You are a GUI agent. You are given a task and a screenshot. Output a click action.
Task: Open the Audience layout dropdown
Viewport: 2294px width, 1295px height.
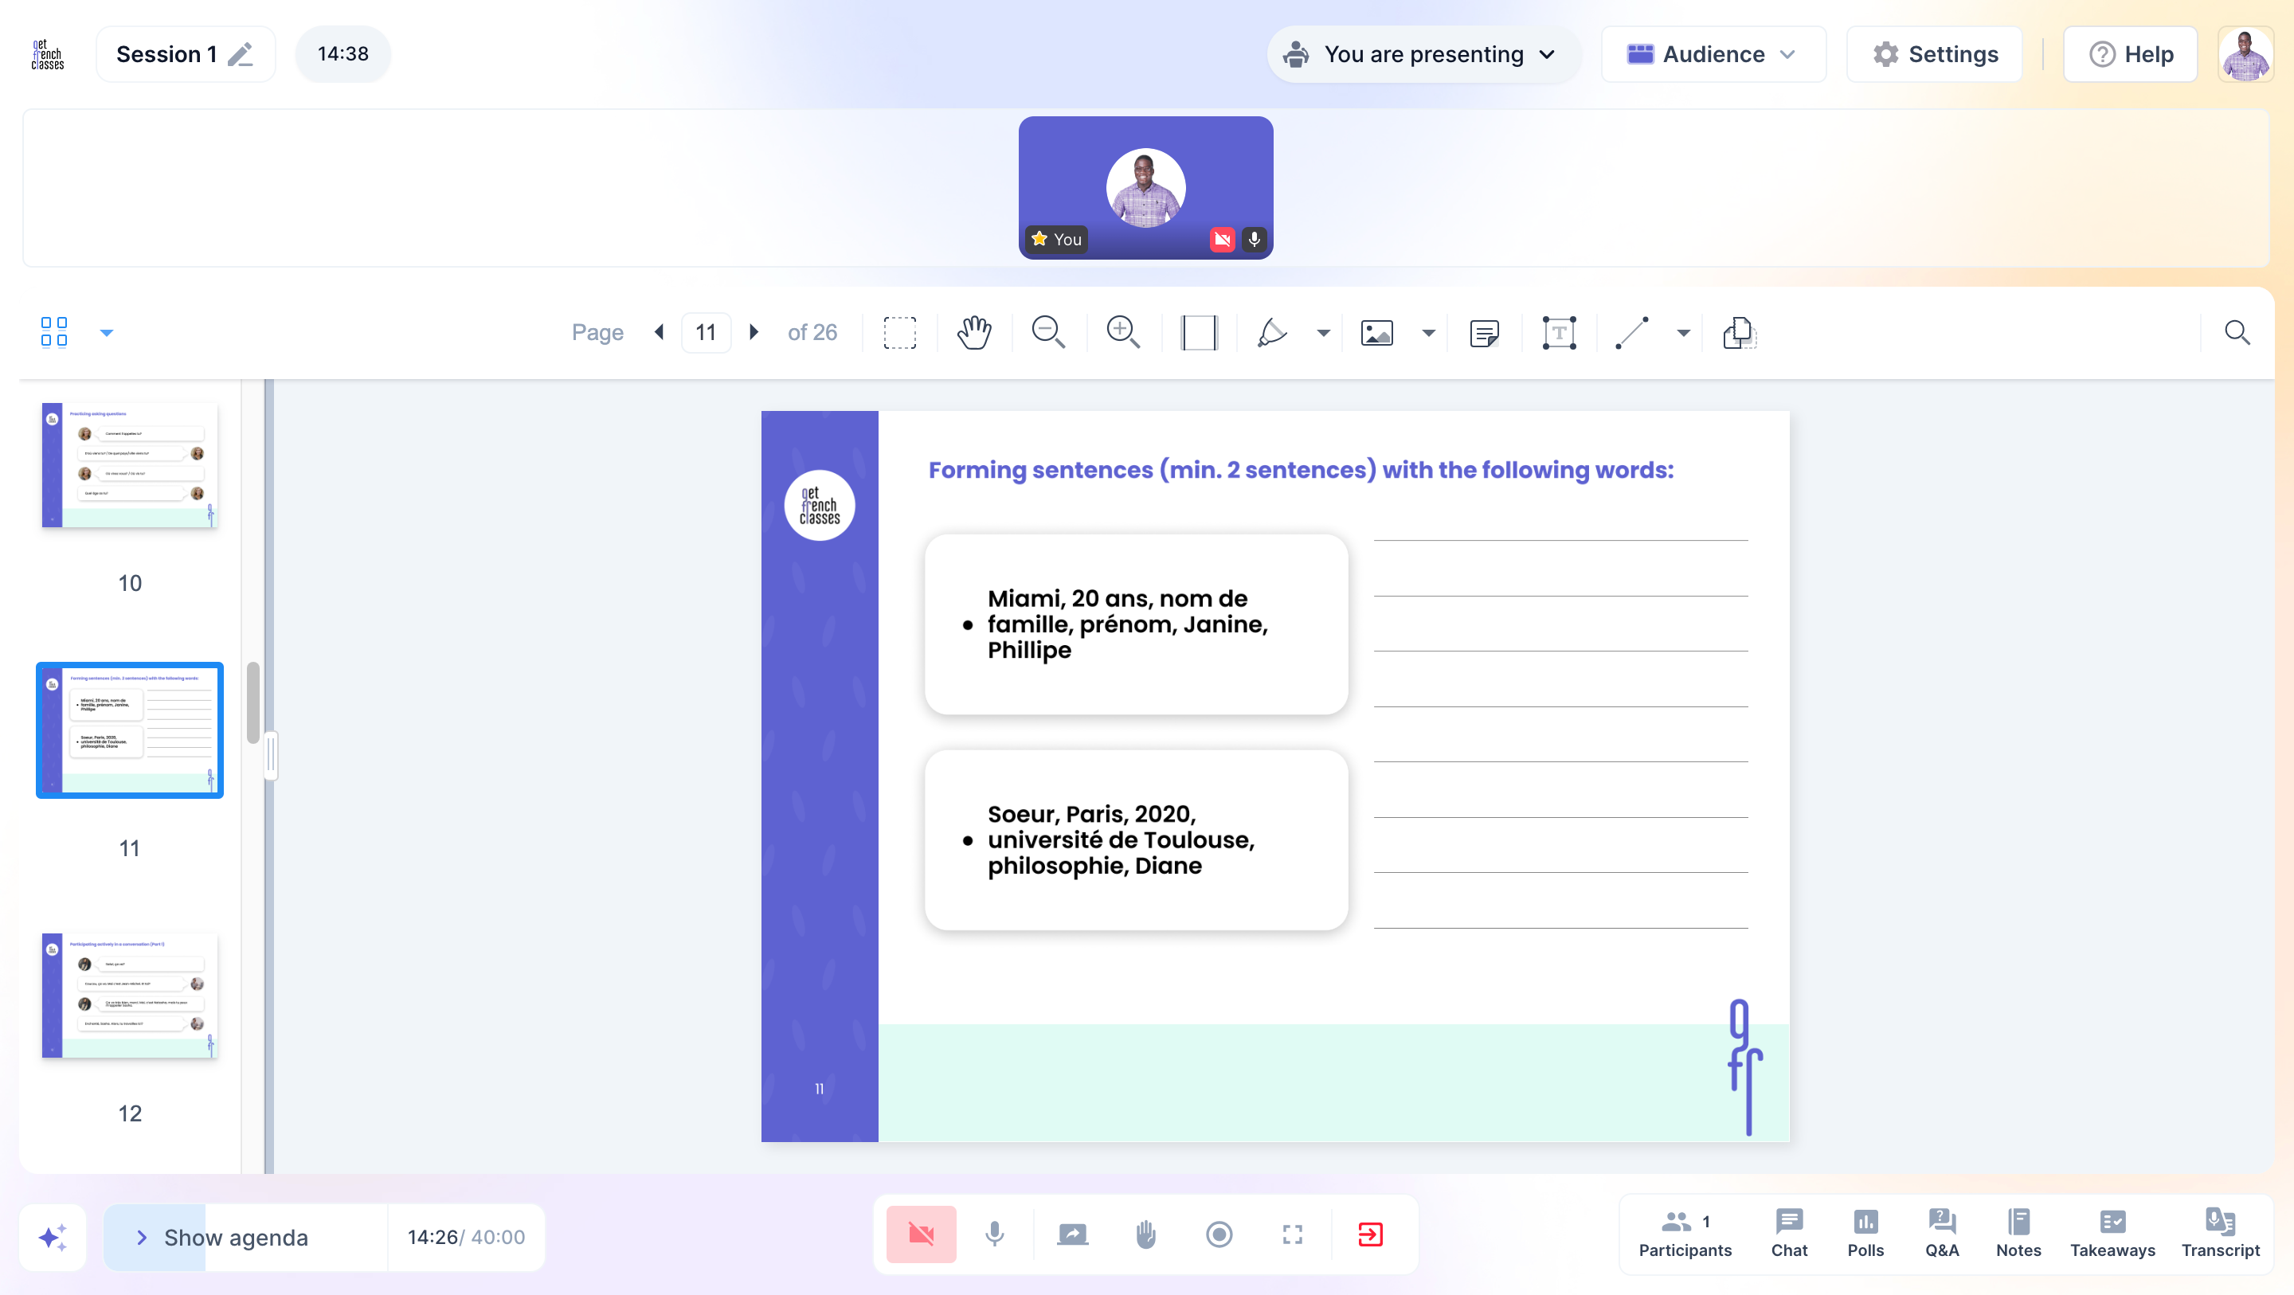(1712, 54)
